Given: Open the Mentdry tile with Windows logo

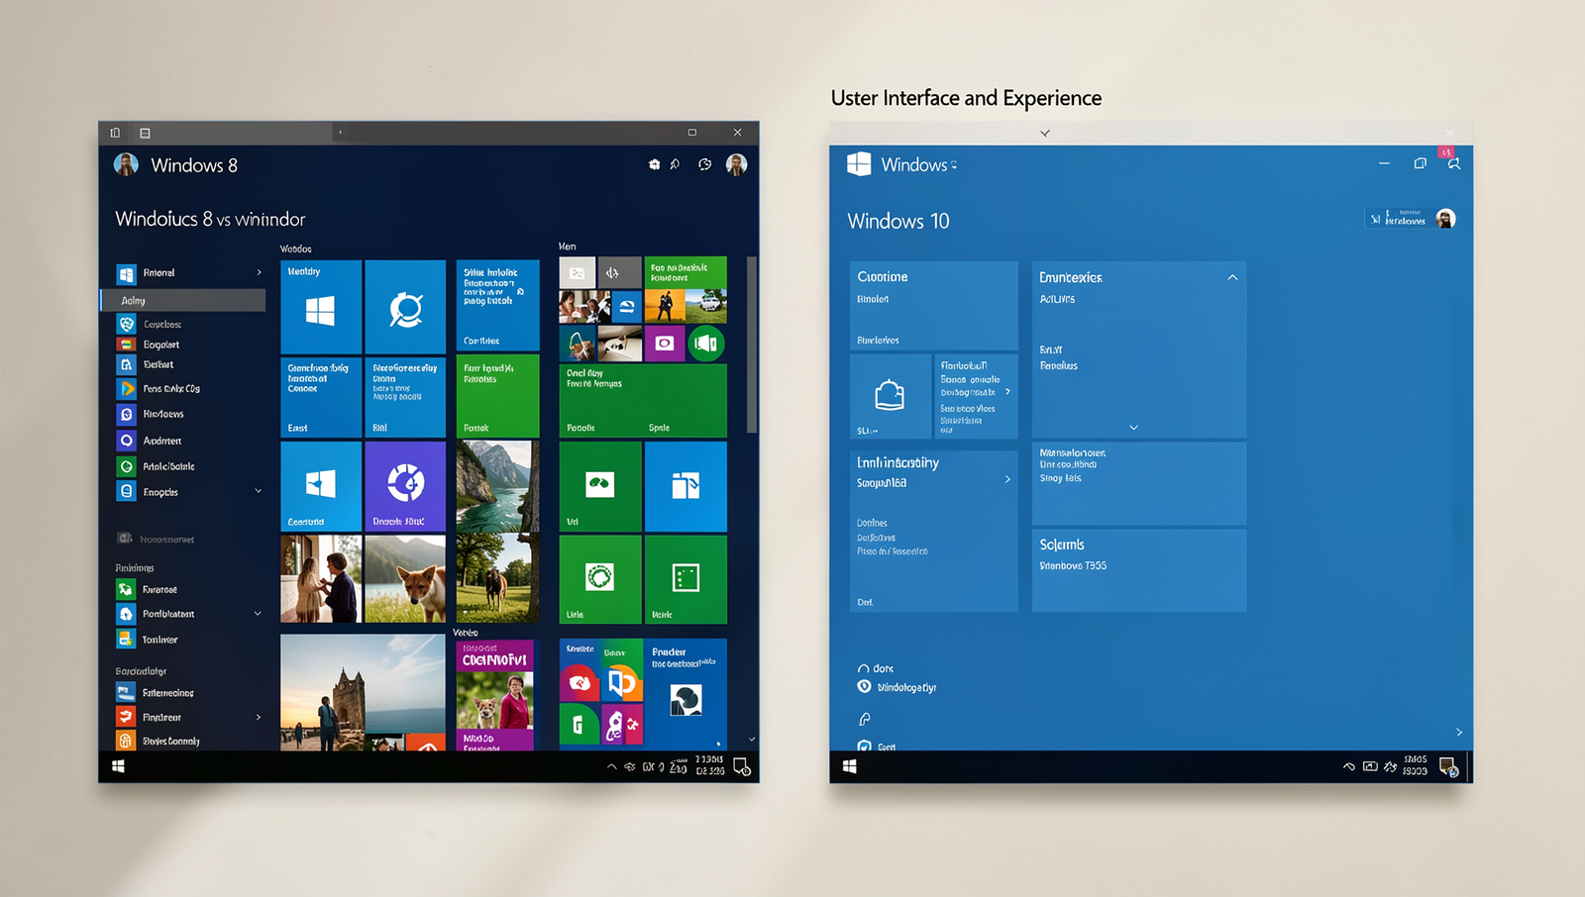Looking at the screenshot, I should click(x=320, y=307).
